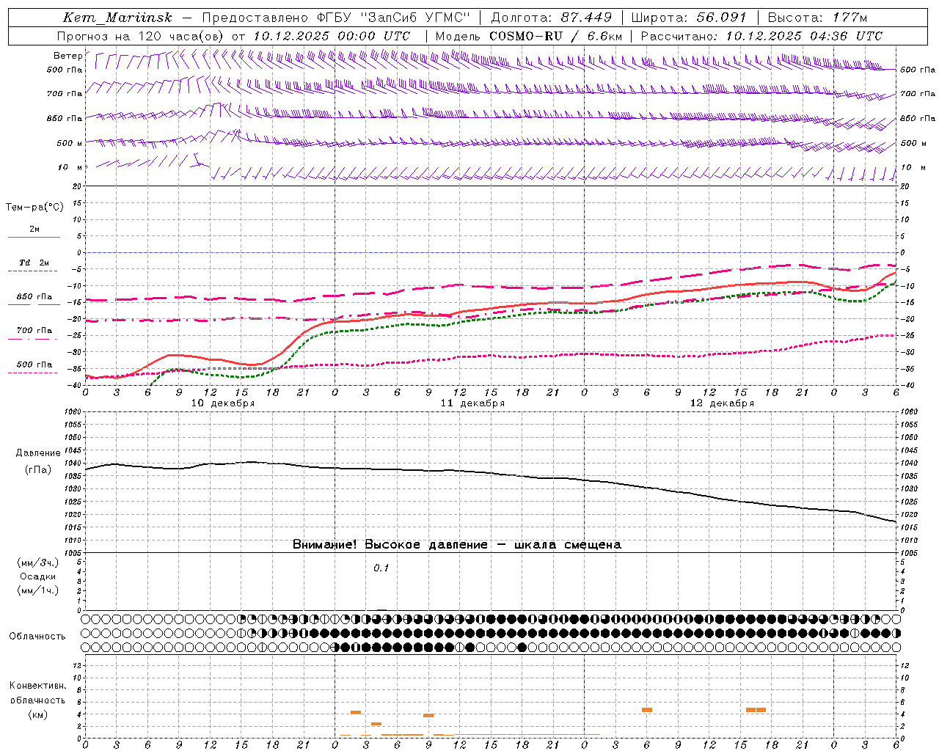Select Рассчитано: 10.12.2025 04:36 UTC timestamp
Image resolution: width=939 pixels, height=751 pixels.
[x=761, y=36]
